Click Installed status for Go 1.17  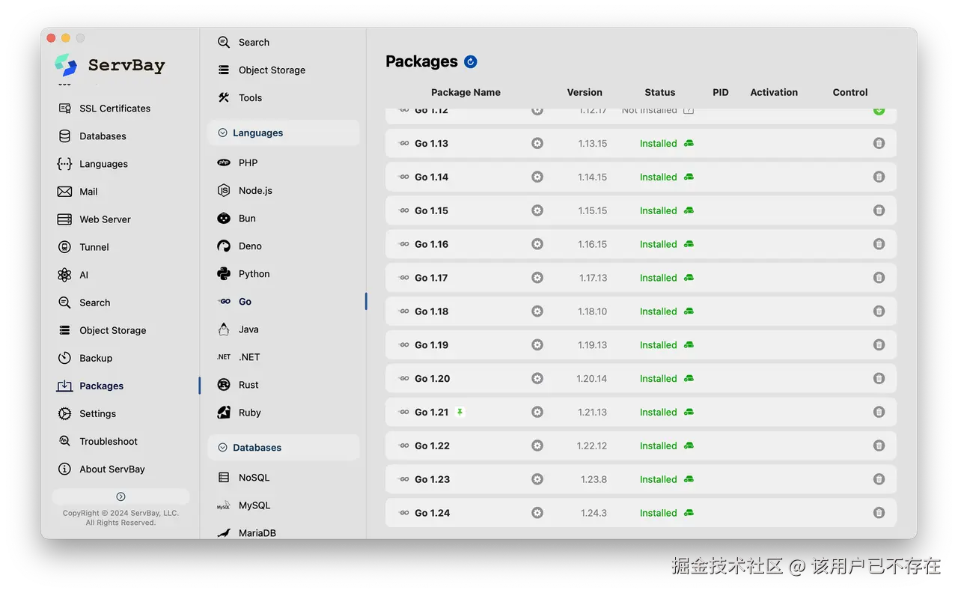click(x=658, y=278)
